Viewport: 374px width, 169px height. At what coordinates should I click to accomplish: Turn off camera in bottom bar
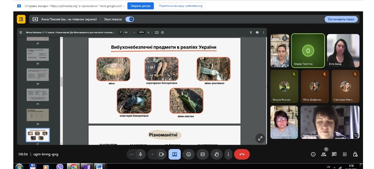pos(161,154)
